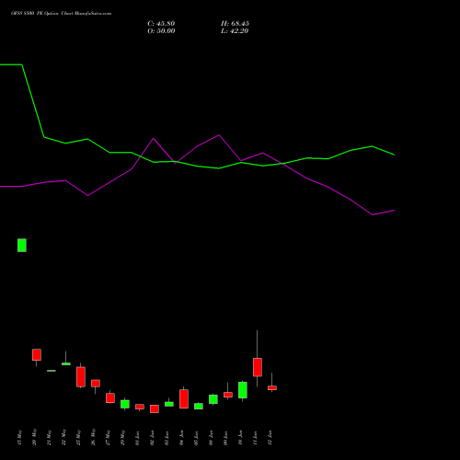Select the low value 'L: 42.20'

click(235, 31)
